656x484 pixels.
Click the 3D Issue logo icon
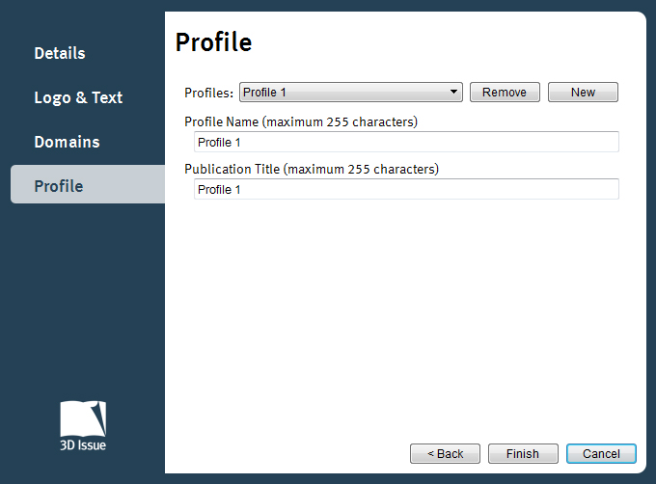click(83, 419)
